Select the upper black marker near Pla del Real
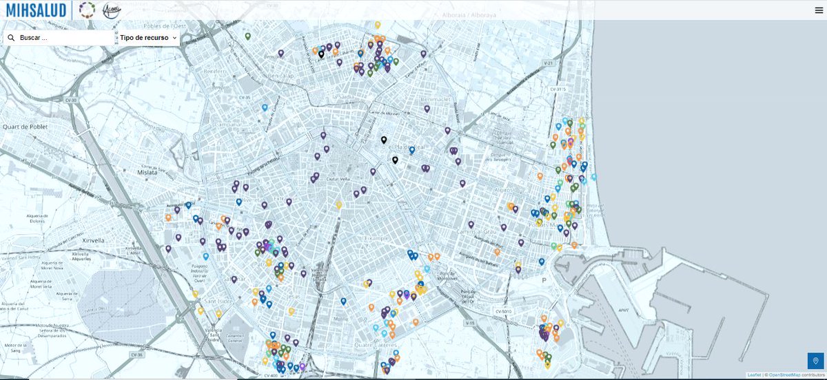This screenshot has height=380, width=827. click(x=384, y=140)
